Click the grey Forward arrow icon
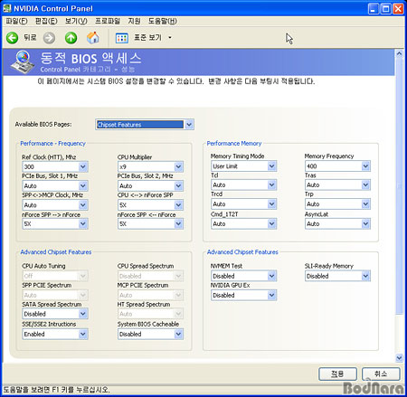 tap(49, 38)
